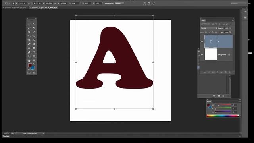
Task: Open the Color panel flyout menu
Action: (x=239, y=102)
